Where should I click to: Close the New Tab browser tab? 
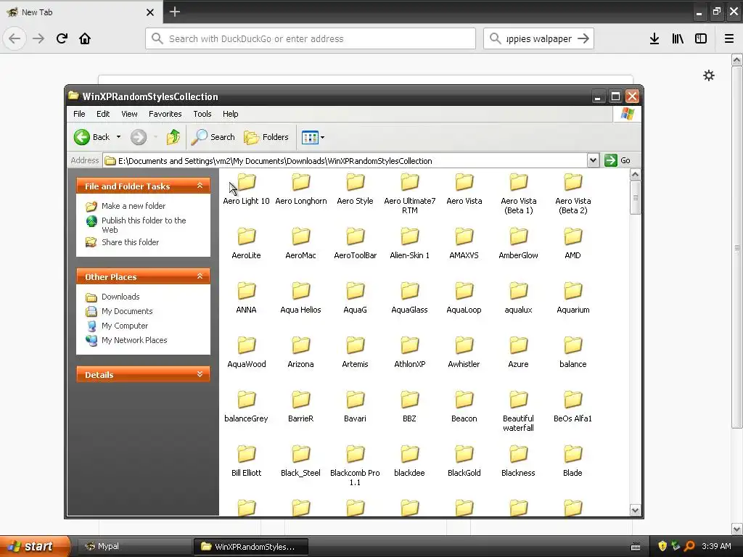pos(150,12)
